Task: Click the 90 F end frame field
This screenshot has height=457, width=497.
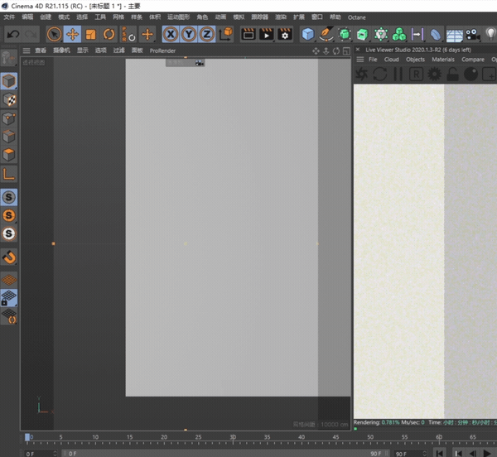Action: pos(410,454)
